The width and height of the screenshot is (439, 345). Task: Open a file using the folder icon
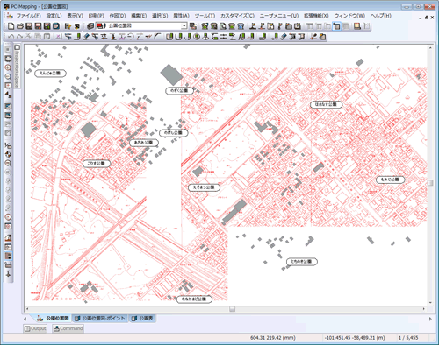(x=20, y=26)
